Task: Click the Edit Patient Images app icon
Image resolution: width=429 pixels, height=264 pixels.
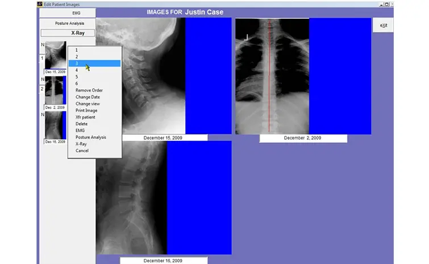Action: click(40, 4)
